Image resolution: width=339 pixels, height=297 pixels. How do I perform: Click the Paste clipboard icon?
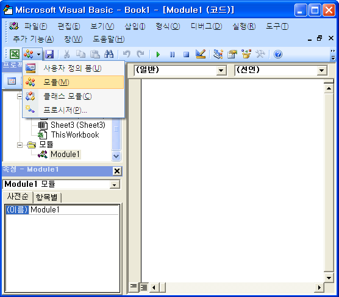click(x=95, y=54)
